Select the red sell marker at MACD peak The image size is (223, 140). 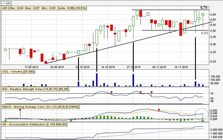pyautogui.click(x=159, y=110)
